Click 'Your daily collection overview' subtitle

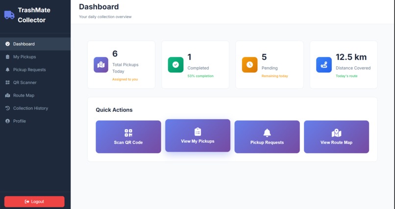(105, 17)
